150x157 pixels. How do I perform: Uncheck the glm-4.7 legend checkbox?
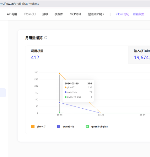[x=33, y=127]
